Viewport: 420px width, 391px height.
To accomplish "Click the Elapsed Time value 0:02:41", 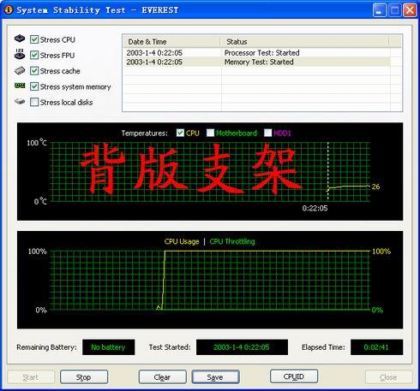I will [376, 347].
